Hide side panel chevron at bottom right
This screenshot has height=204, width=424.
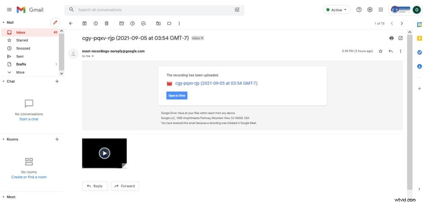419,189
